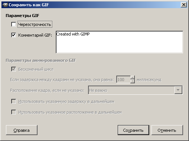
Task: Click the Сохранить button
Action: click(133, 130)
